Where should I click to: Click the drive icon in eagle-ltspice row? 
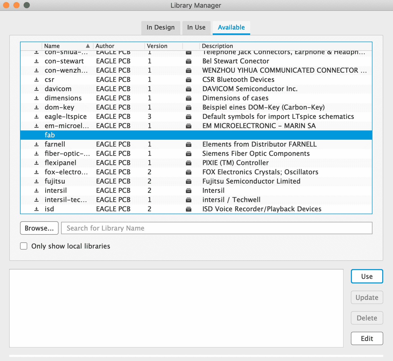(x=189, y=117)
